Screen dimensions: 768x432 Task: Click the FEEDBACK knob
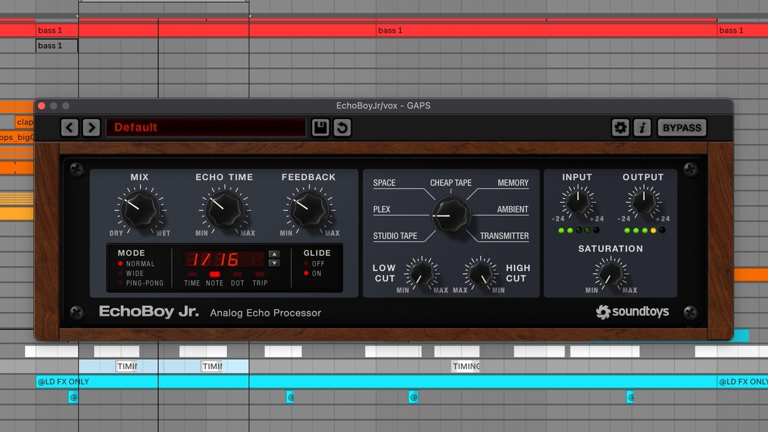[x=308, y=209]
